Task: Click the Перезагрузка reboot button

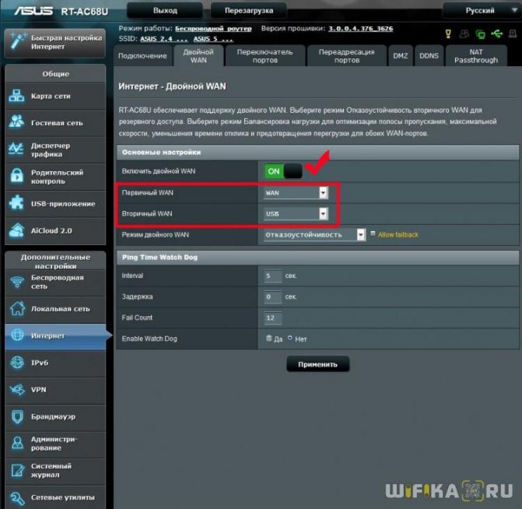Action: pos(249,11)
